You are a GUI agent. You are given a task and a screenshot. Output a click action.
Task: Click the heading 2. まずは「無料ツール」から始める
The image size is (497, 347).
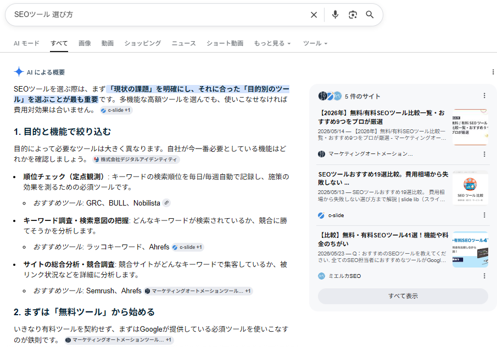point(85,312)
